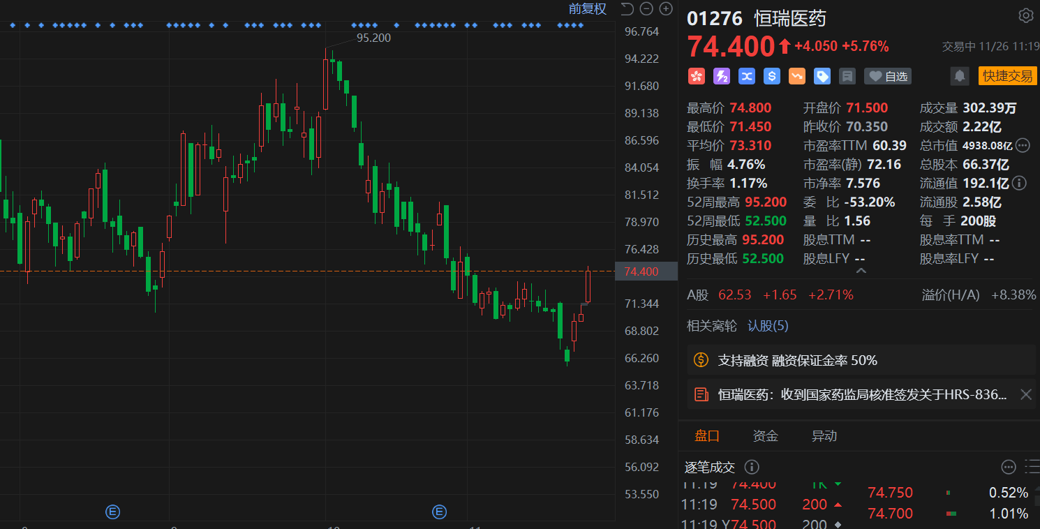The width and height of the screenshot is (1040, 529).
Task: Open 认股(5) warrants link
Action: click(768, 326)
